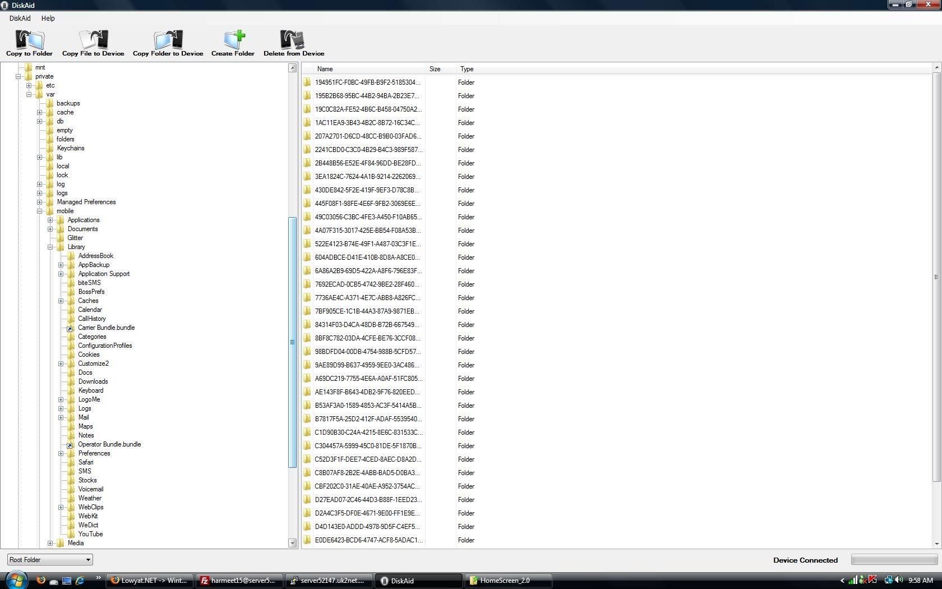Screen dimensions: 942x589
Task: Click the volume icon in system tray
Action: point(899,581)
